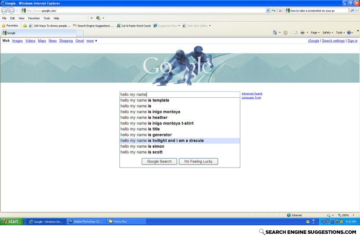Open the Sign in link
The width and height of the screenshot is (360, 237).
(352, 41)
